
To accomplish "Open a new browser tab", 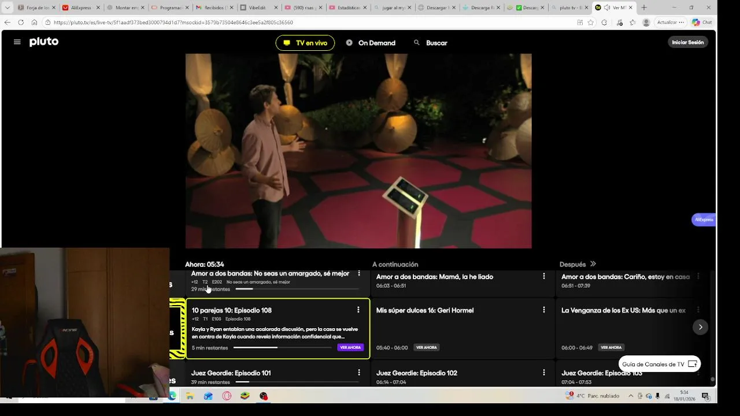I will (x=644, y=8).
